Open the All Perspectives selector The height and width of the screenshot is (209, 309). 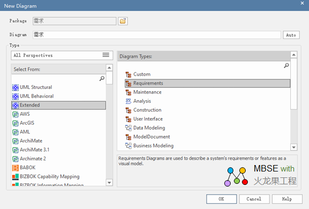[62, 55]
